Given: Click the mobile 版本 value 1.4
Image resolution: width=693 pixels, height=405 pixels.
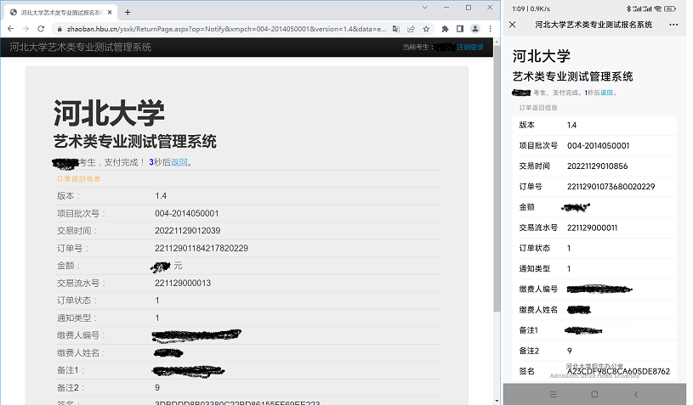Looking at the screenshot, I should pyautogui.click(x=571, y=126).
